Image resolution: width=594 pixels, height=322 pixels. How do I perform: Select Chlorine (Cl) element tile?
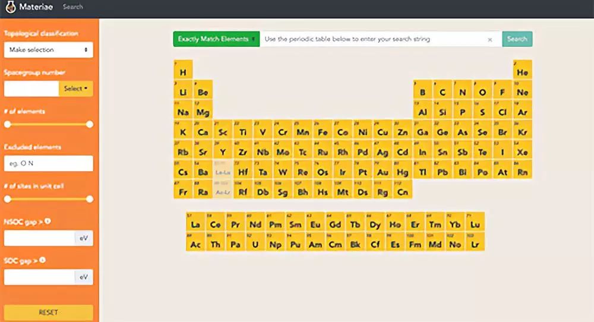click(x=503, y=109)
